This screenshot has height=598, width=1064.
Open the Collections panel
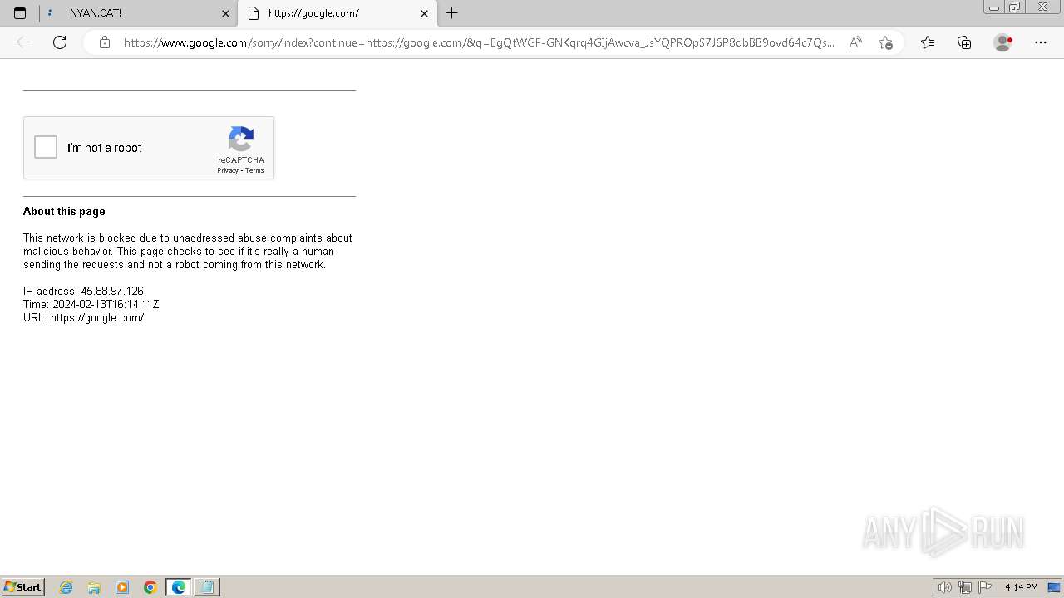click(964, 42)
